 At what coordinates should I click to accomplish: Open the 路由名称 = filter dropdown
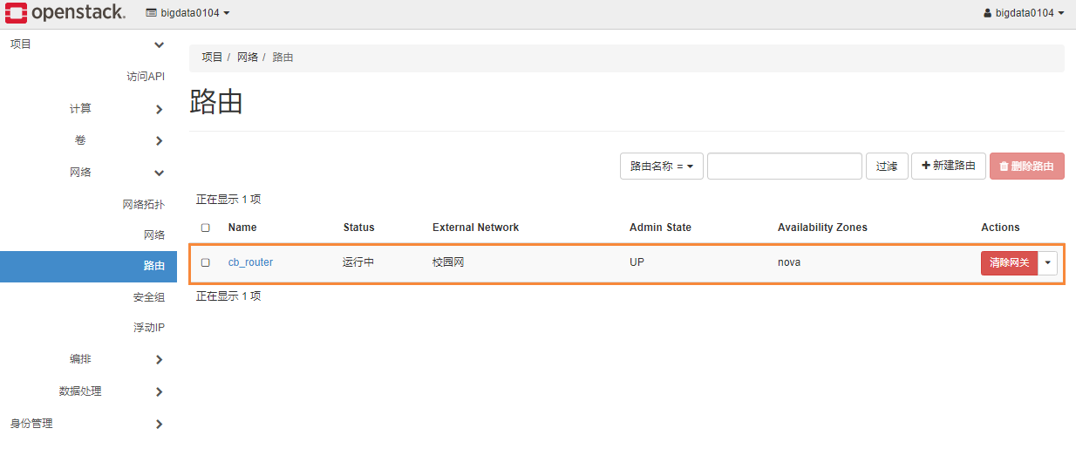pyautogui.click(x=662, y=167)
